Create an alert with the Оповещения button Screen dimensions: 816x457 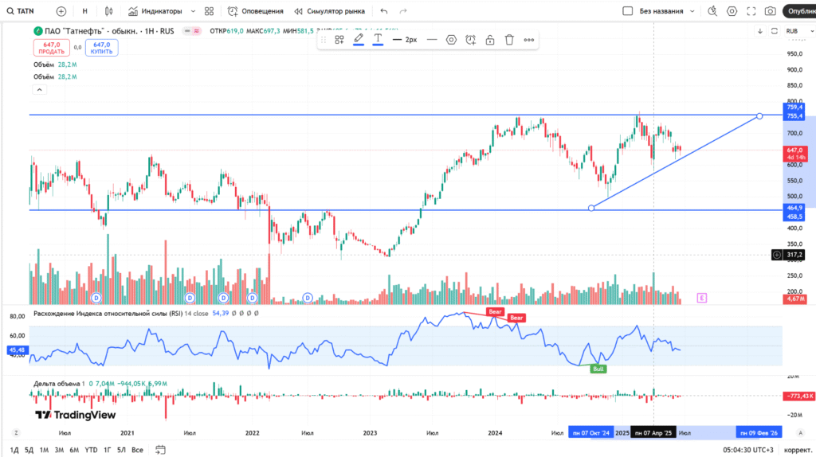pos(256,11)
